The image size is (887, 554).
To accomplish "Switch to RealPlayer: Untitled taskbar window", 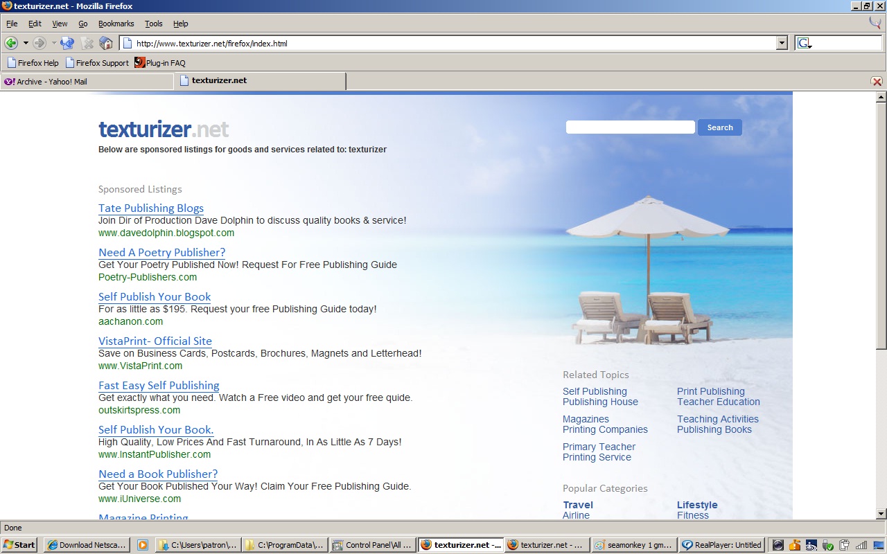I will click(722, 545).
